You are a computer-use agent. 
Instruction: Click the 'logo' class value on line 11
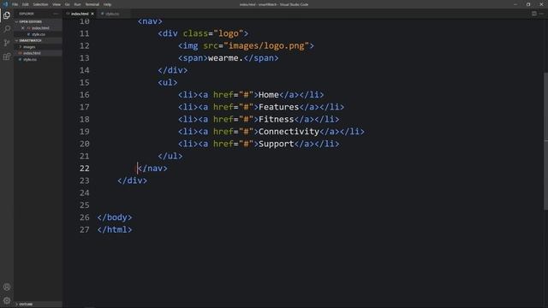229,33
